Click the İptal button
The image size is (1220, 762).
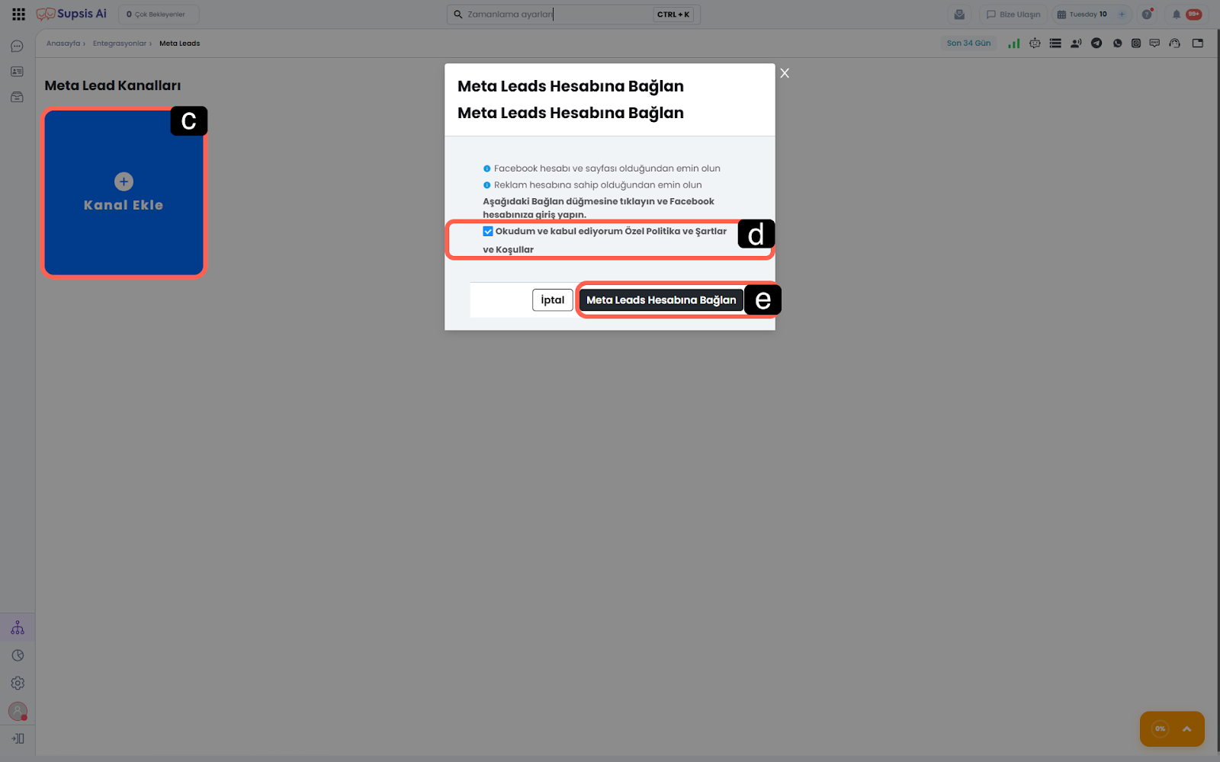pyautogui.click(x=552, y=300)
